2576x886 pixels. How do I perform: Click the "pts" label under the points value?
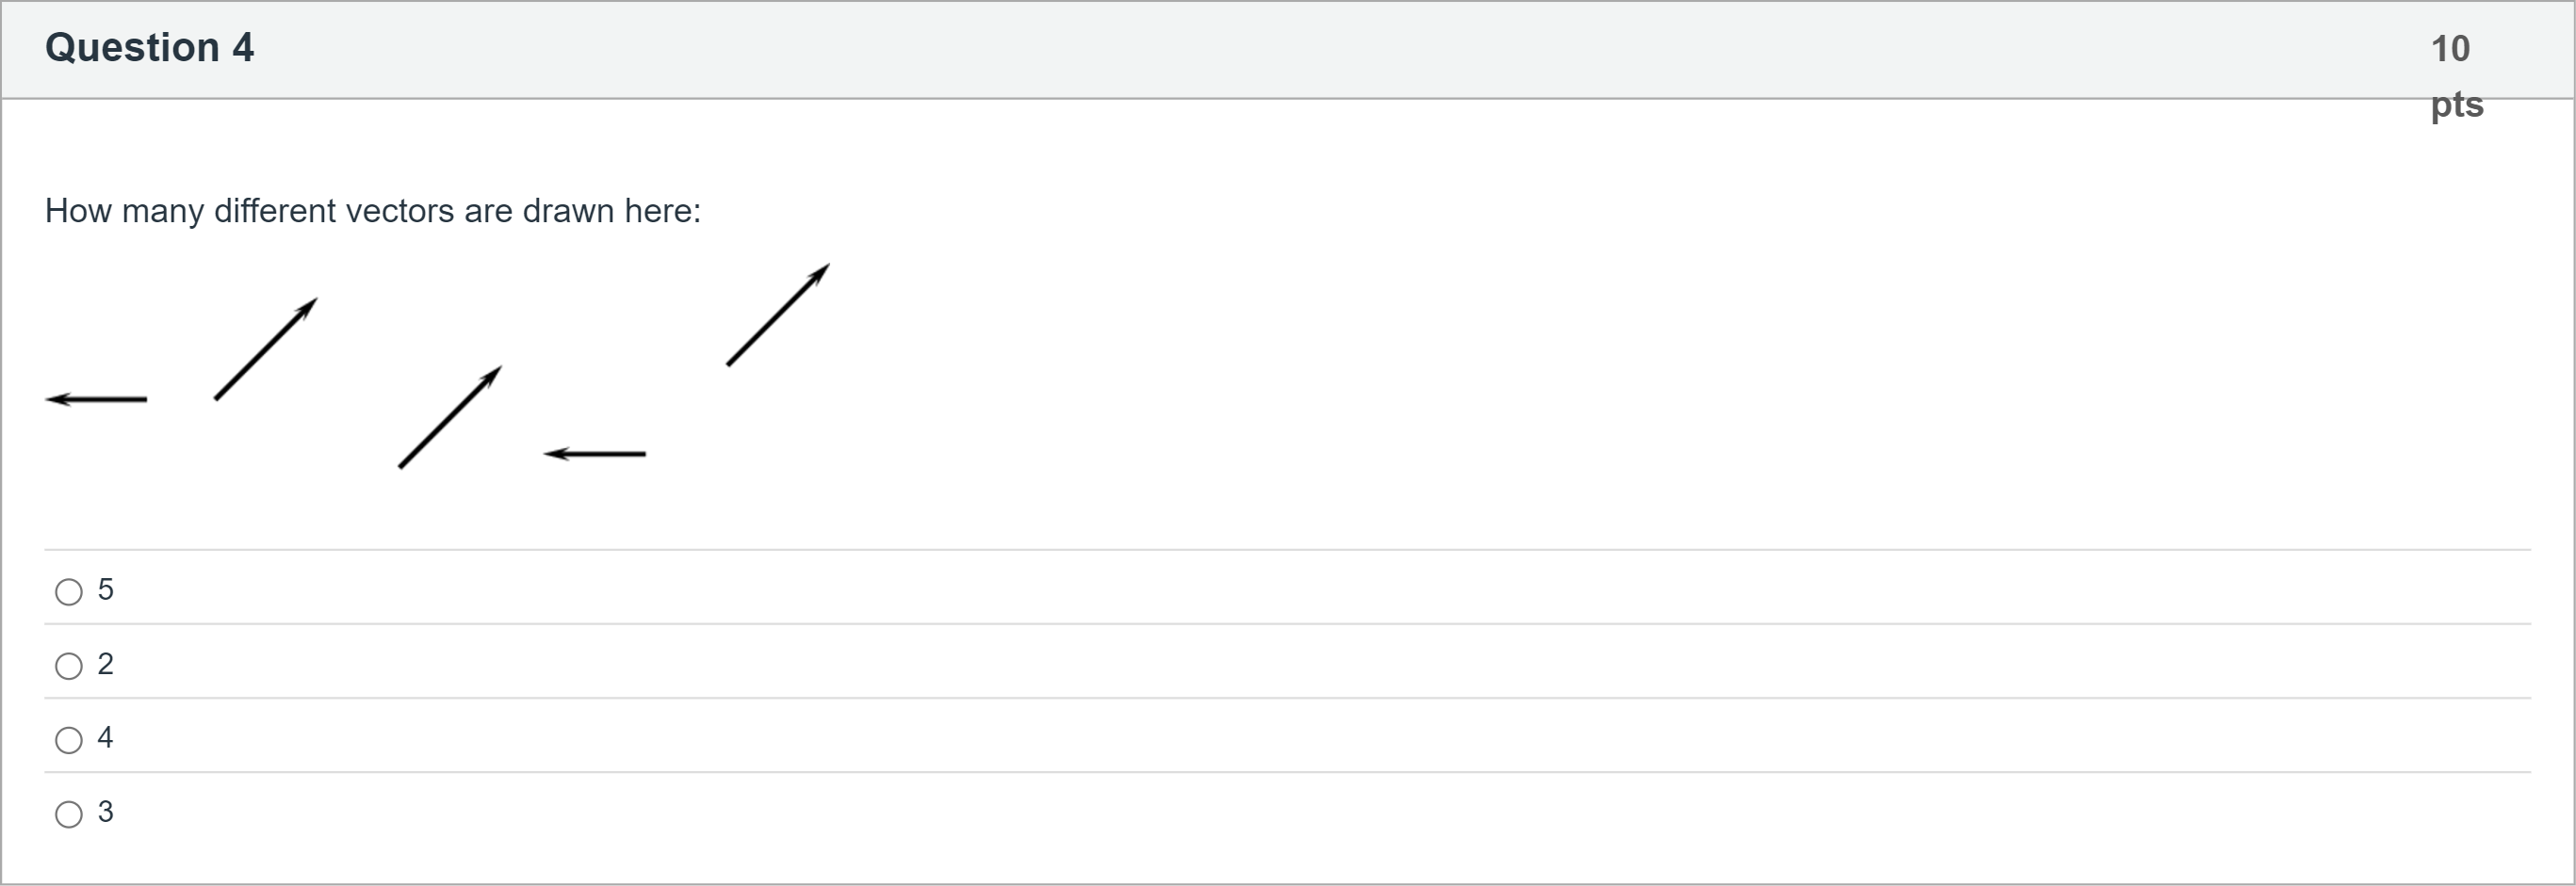pyautogui.click(x=2457, y=104)
